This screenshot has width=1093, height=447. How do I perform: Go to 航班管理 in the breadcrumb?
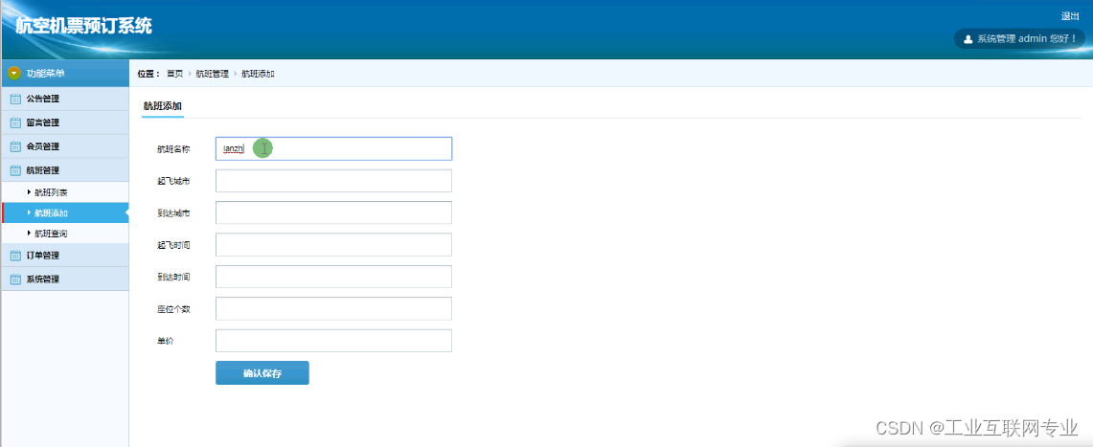(212, 74)
